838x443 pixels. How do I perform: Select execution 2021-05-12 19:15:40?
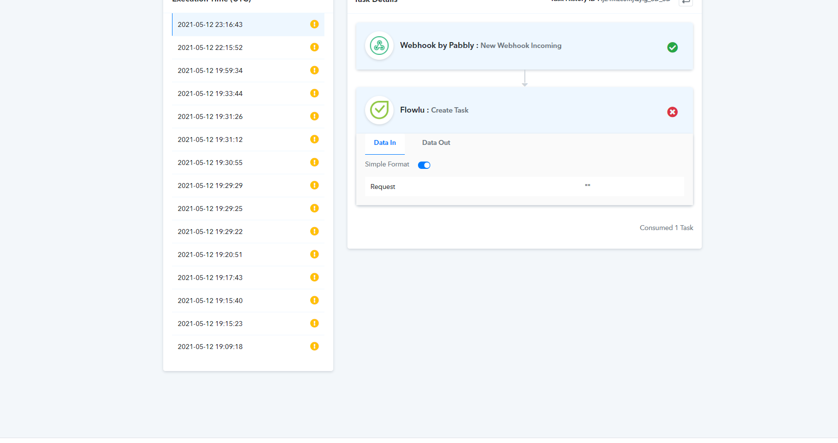pyautogui.click(x=248, y=301)
